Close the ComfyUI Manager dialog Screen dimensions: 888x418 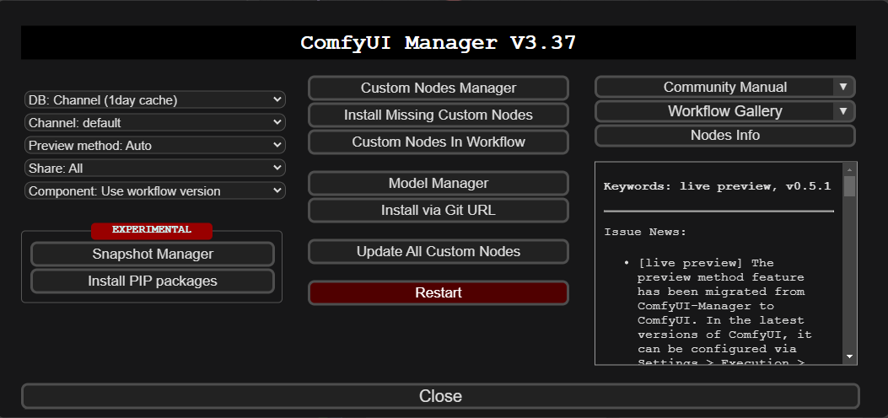click(440, 396)
